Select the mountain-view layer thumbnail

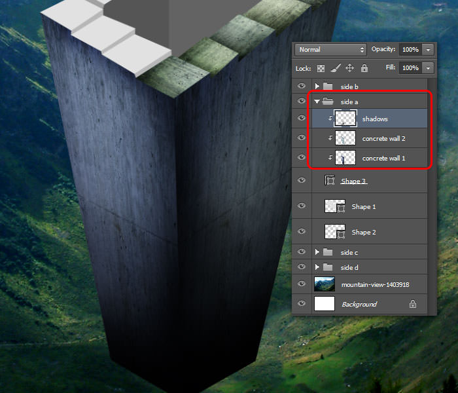[x=325, y=284]
